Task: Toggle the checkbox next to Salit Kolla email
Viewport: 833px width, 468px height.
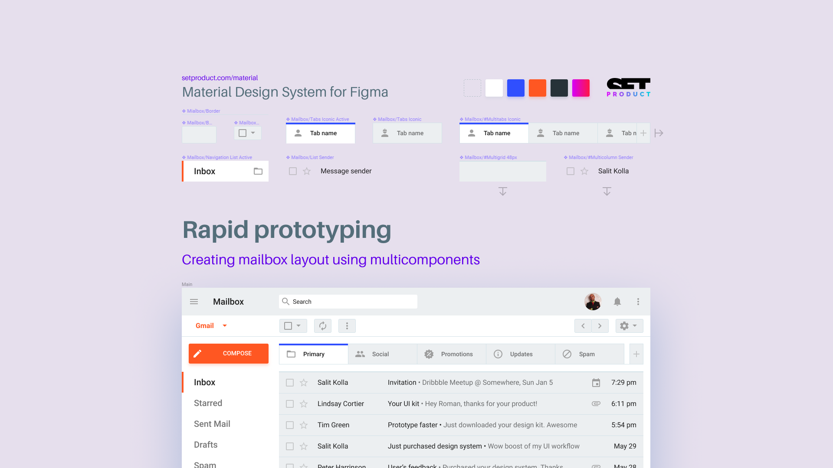Action: point(289,382)
